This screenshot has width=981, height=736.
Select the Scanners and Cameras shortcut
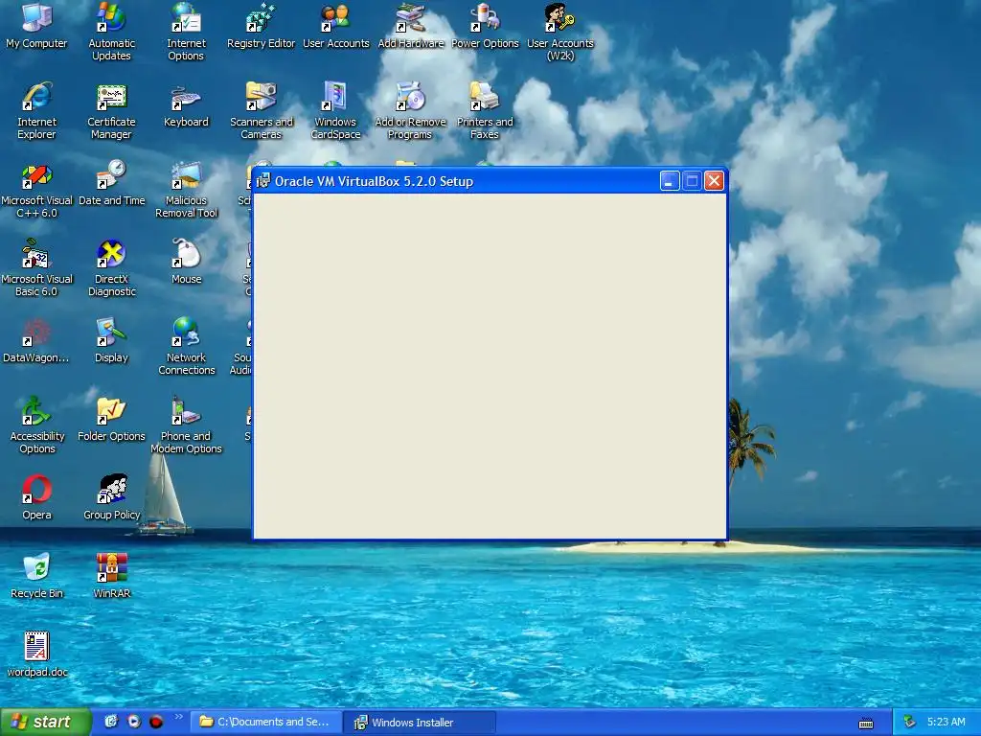click(261, 111)
